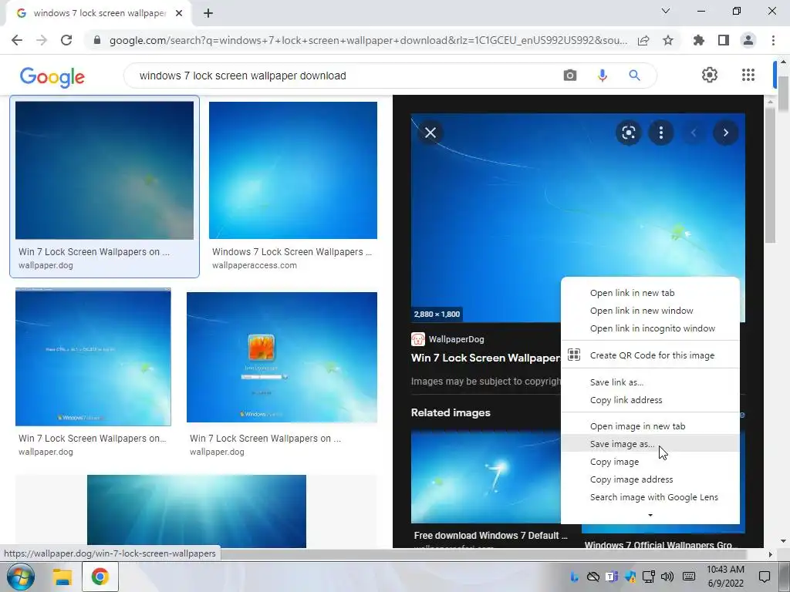Reload the current page
Viewport: 790px width, 592px height.
click(x=66, y=40)
